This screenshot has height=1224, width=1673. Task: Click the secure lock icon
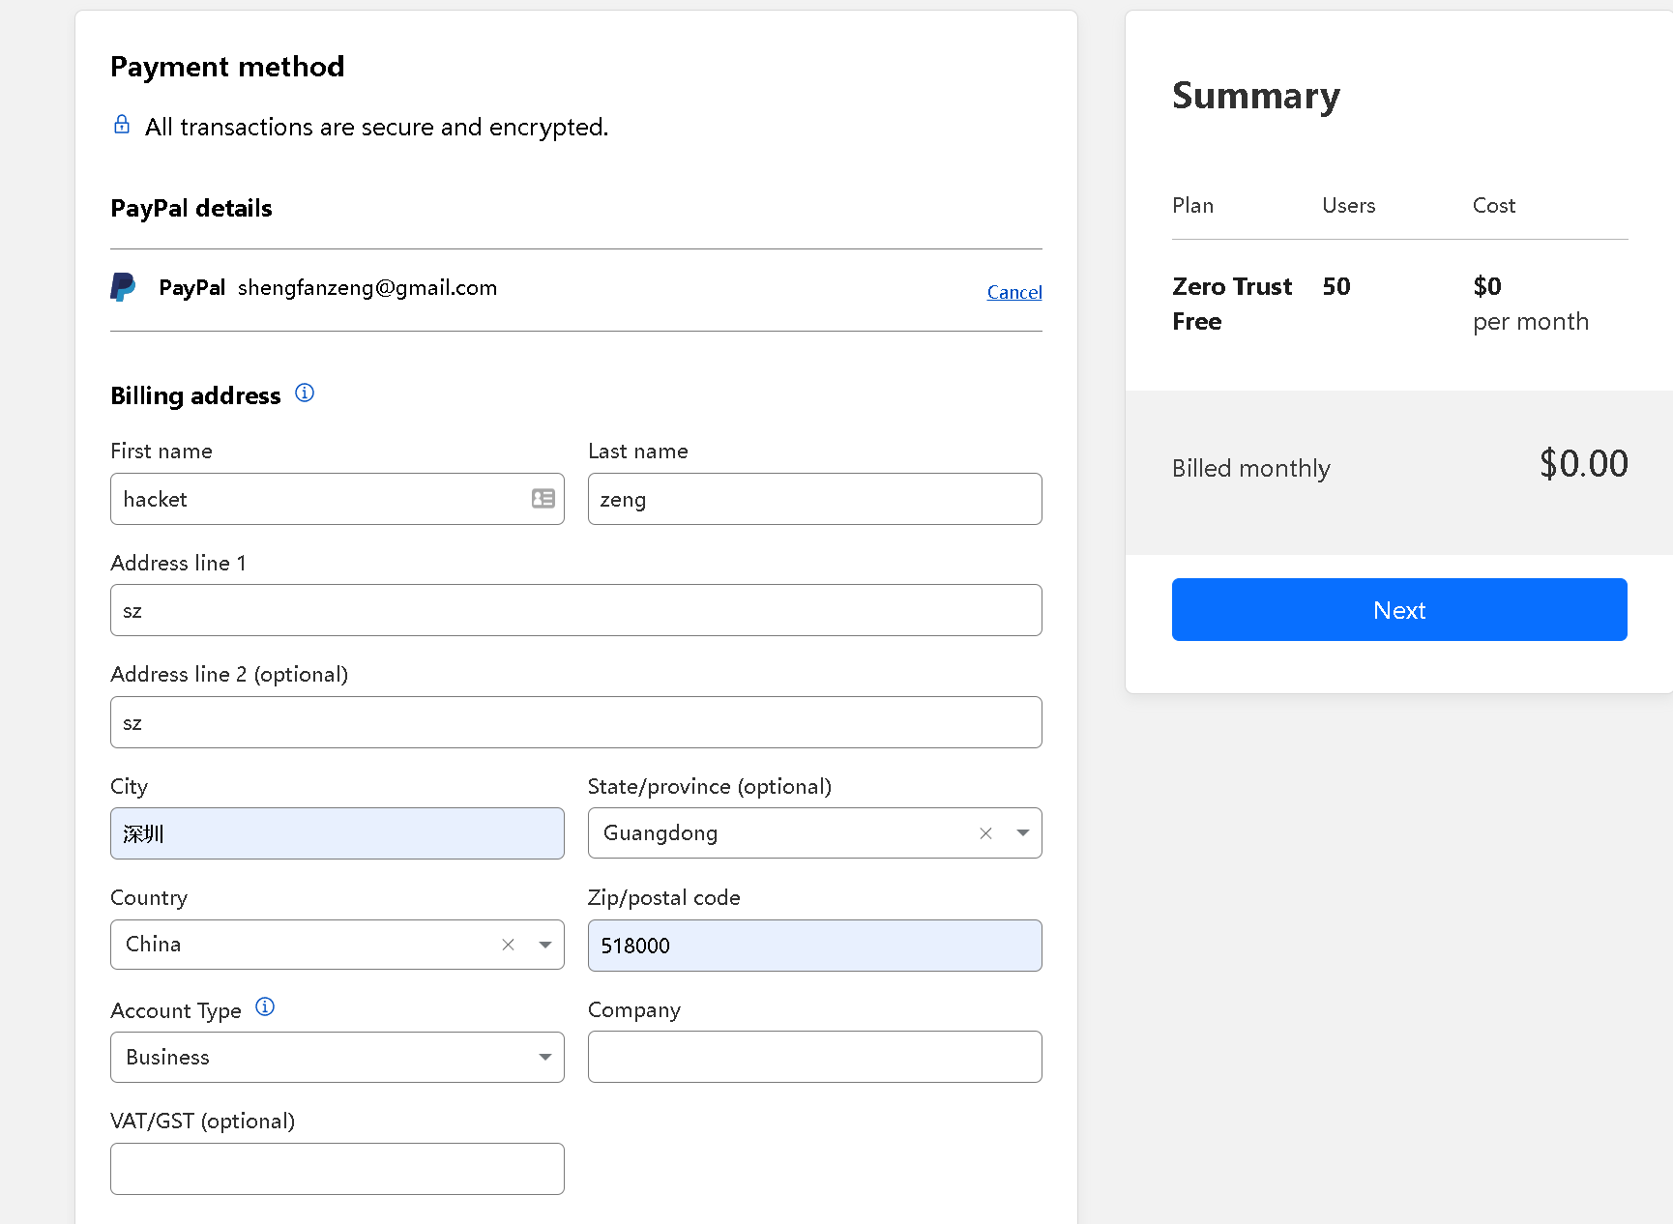122,125
